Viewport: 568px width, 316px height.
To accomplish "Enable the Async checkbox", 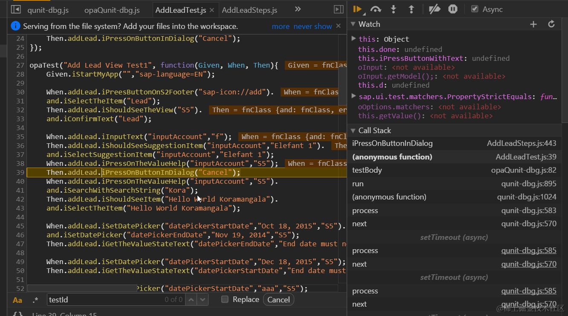I will click(x=475, y=9).
